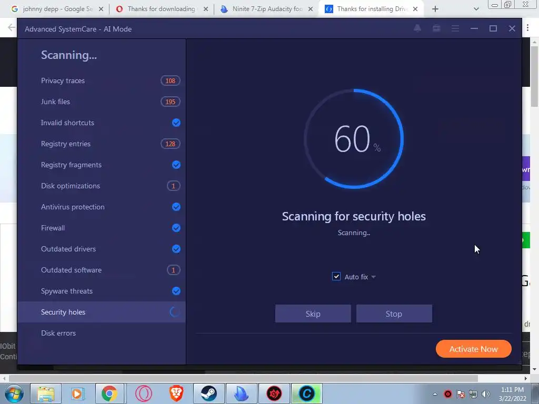Click the Security holes loading spinner

[x=175, y=312]
